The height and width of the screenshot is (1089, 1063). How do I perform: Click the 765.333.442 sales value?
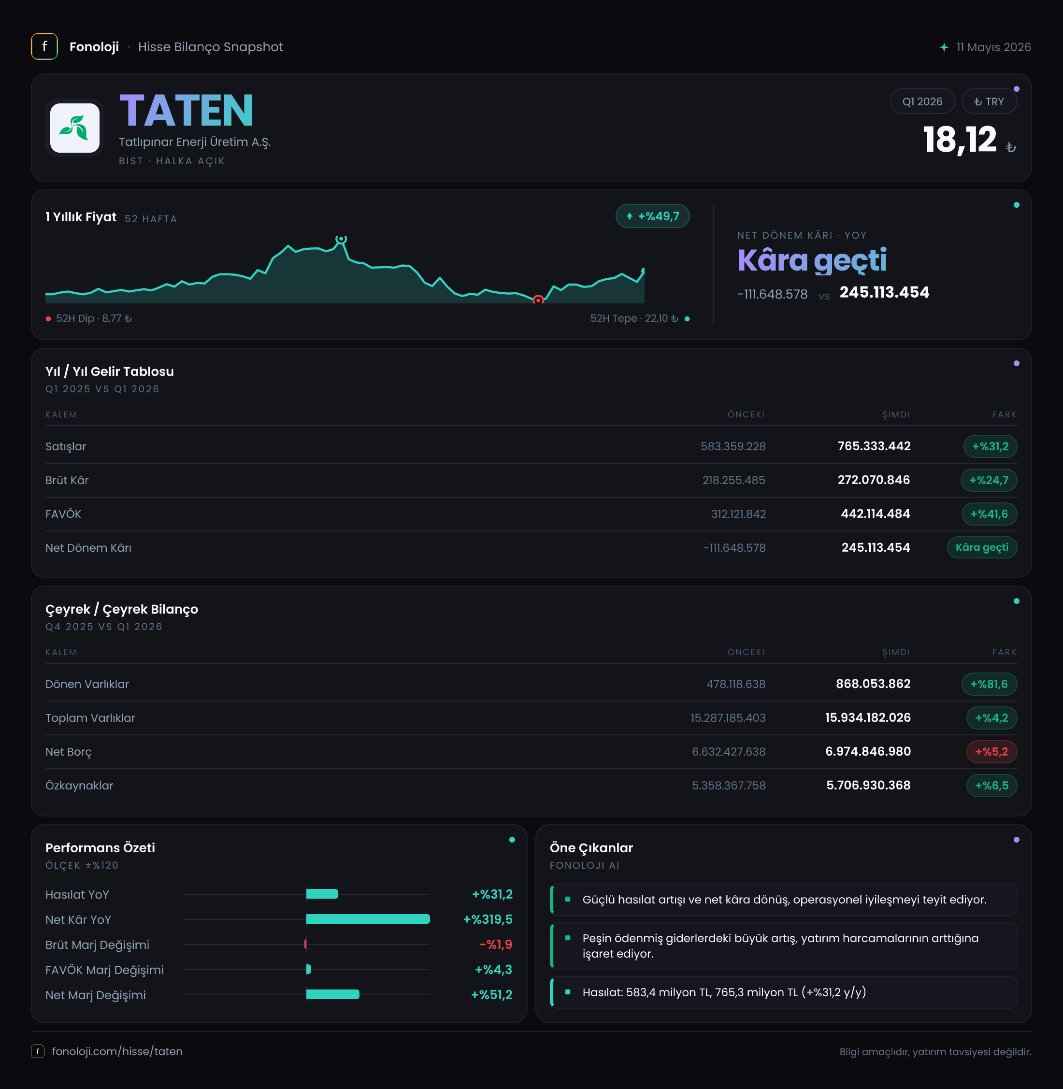874,446
